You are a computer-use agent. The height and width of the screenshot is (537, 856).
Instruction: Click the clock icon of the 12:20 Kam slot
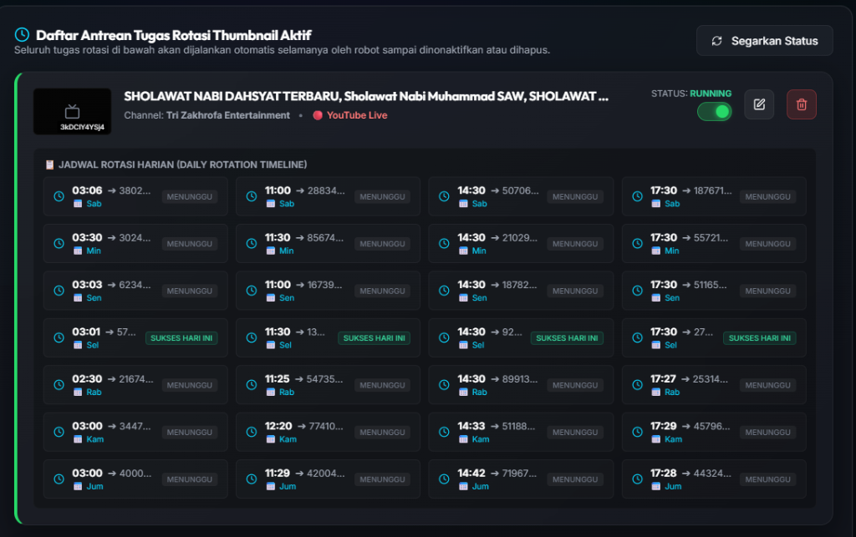(x=251, y=432)
